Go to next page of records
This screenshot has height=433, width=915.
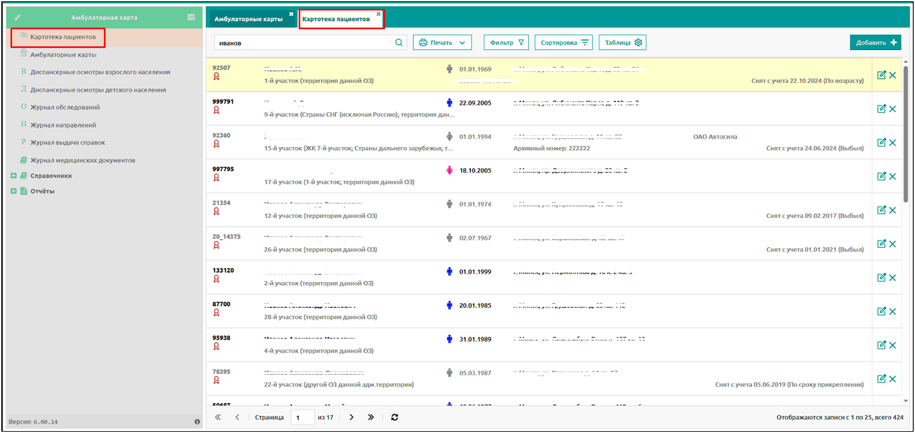coord(352,417)
